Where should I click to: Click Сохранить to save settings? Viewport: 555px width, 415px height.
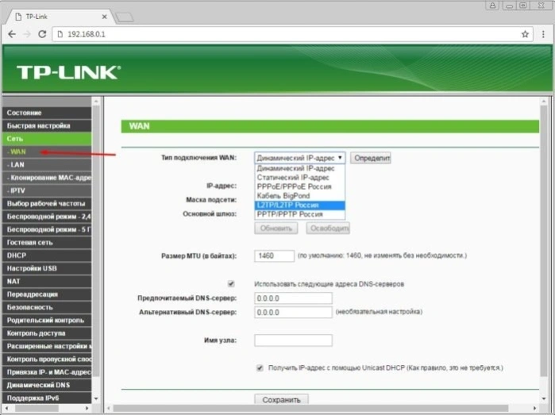coord(281,399)
